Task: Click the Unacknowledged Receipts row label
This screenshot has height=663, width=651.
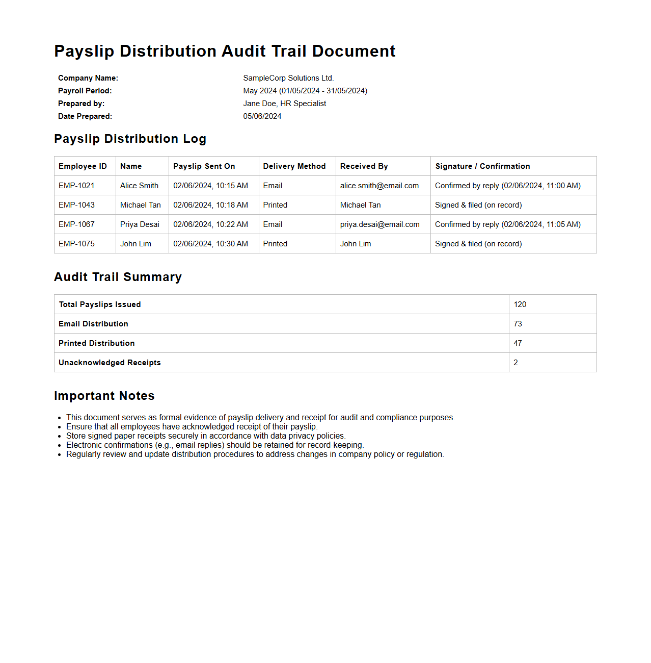Action: click(110, 363)
